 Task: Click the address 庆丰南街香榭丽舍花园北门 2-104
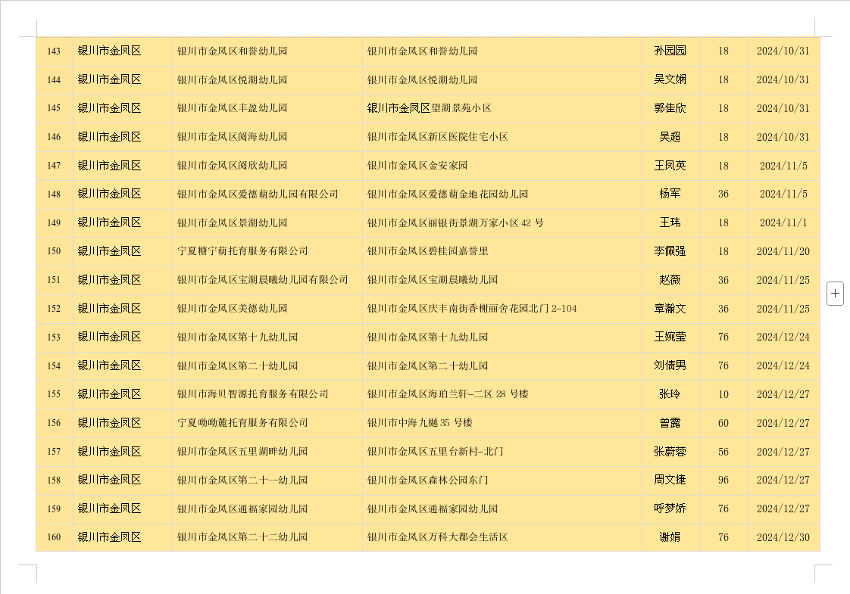tap(471, 309)
